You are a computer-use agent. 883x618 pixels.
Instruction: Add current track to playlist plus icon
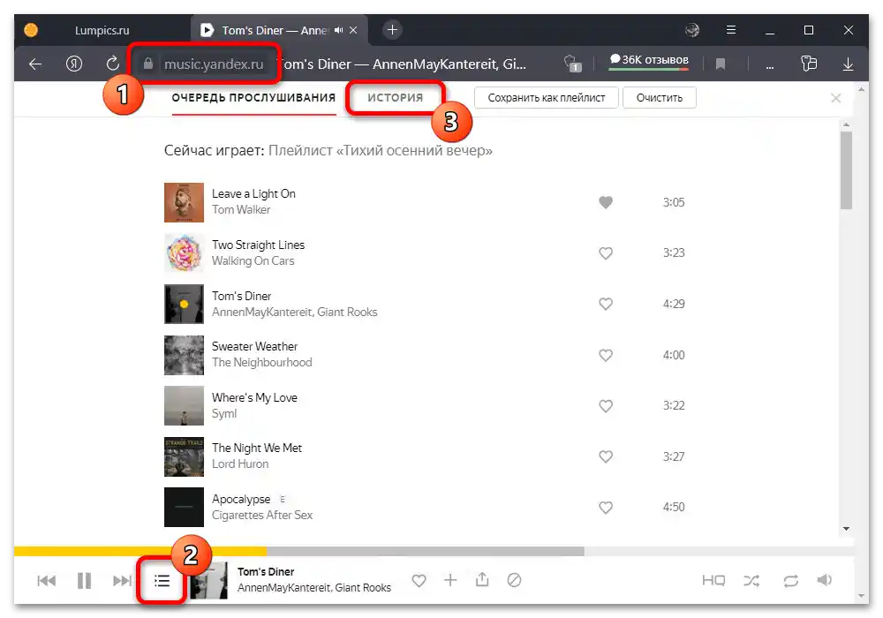pyautogui.click(x=450, y=580)
